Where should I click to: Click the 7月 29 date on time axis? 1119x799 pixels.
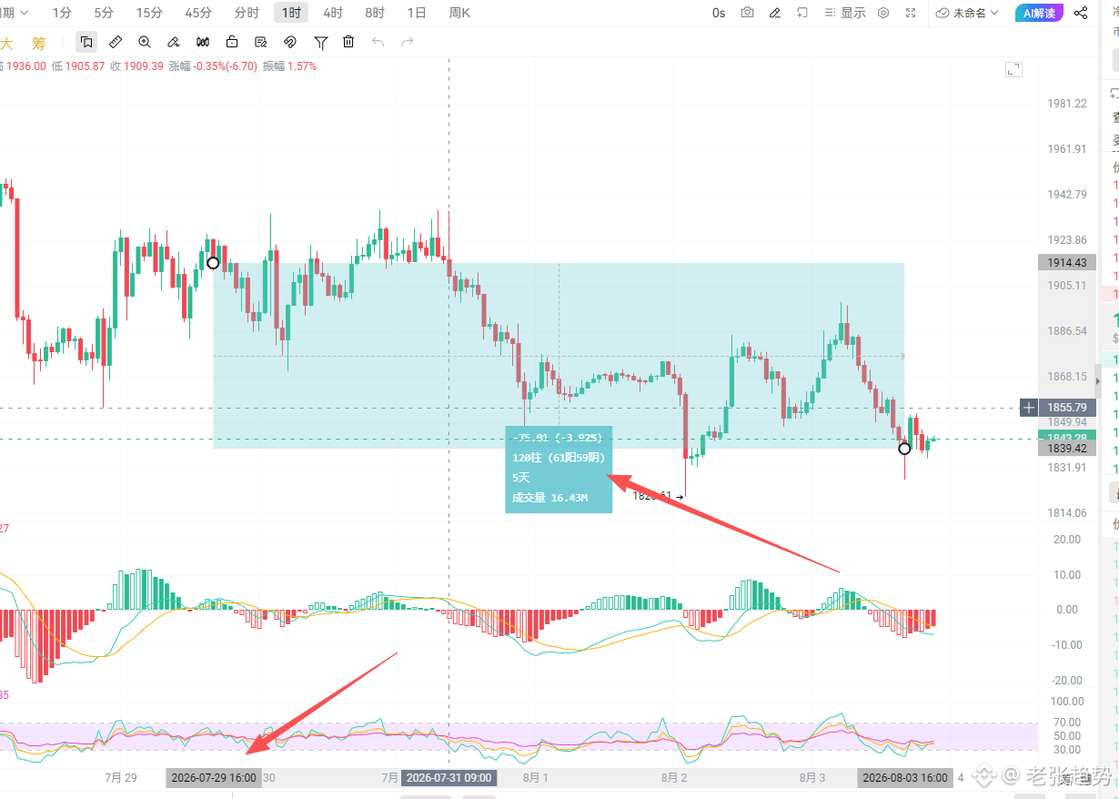pos(121,778)
